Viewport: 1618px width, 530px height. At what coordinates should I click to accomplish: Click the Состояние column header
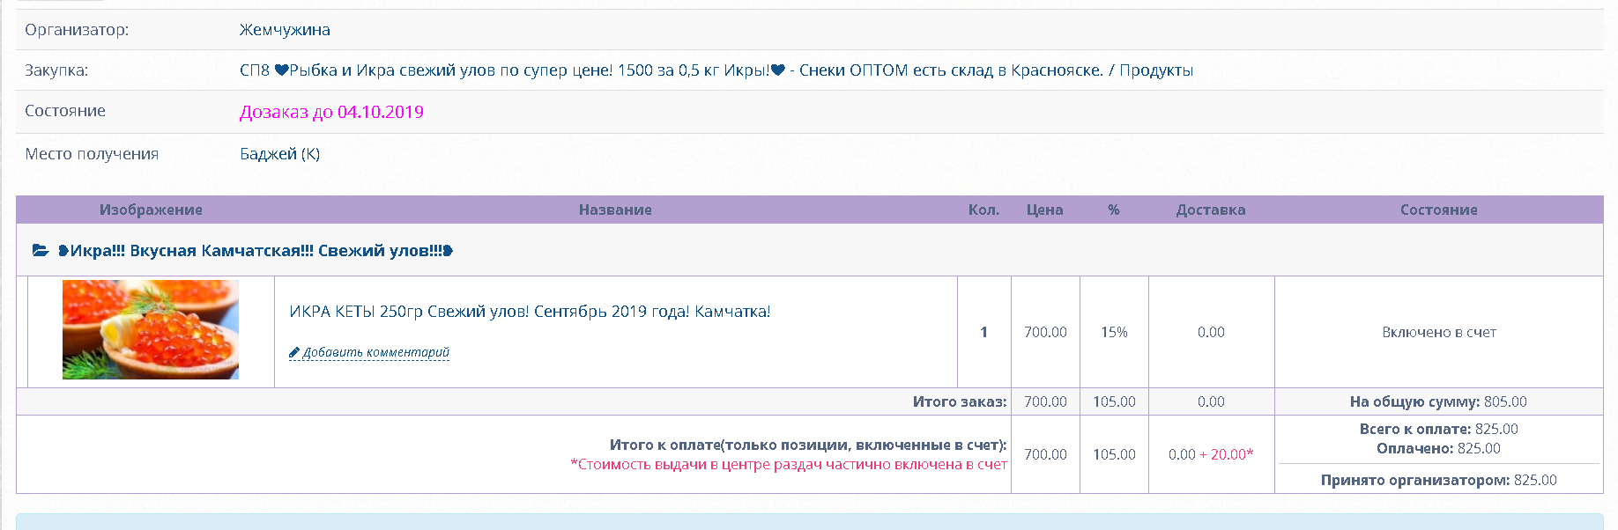(1438, 210)
